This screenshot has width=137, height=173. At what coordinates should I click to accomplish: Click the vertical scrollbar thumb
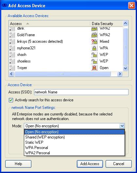pyautogui.click(x=125, y=47)
